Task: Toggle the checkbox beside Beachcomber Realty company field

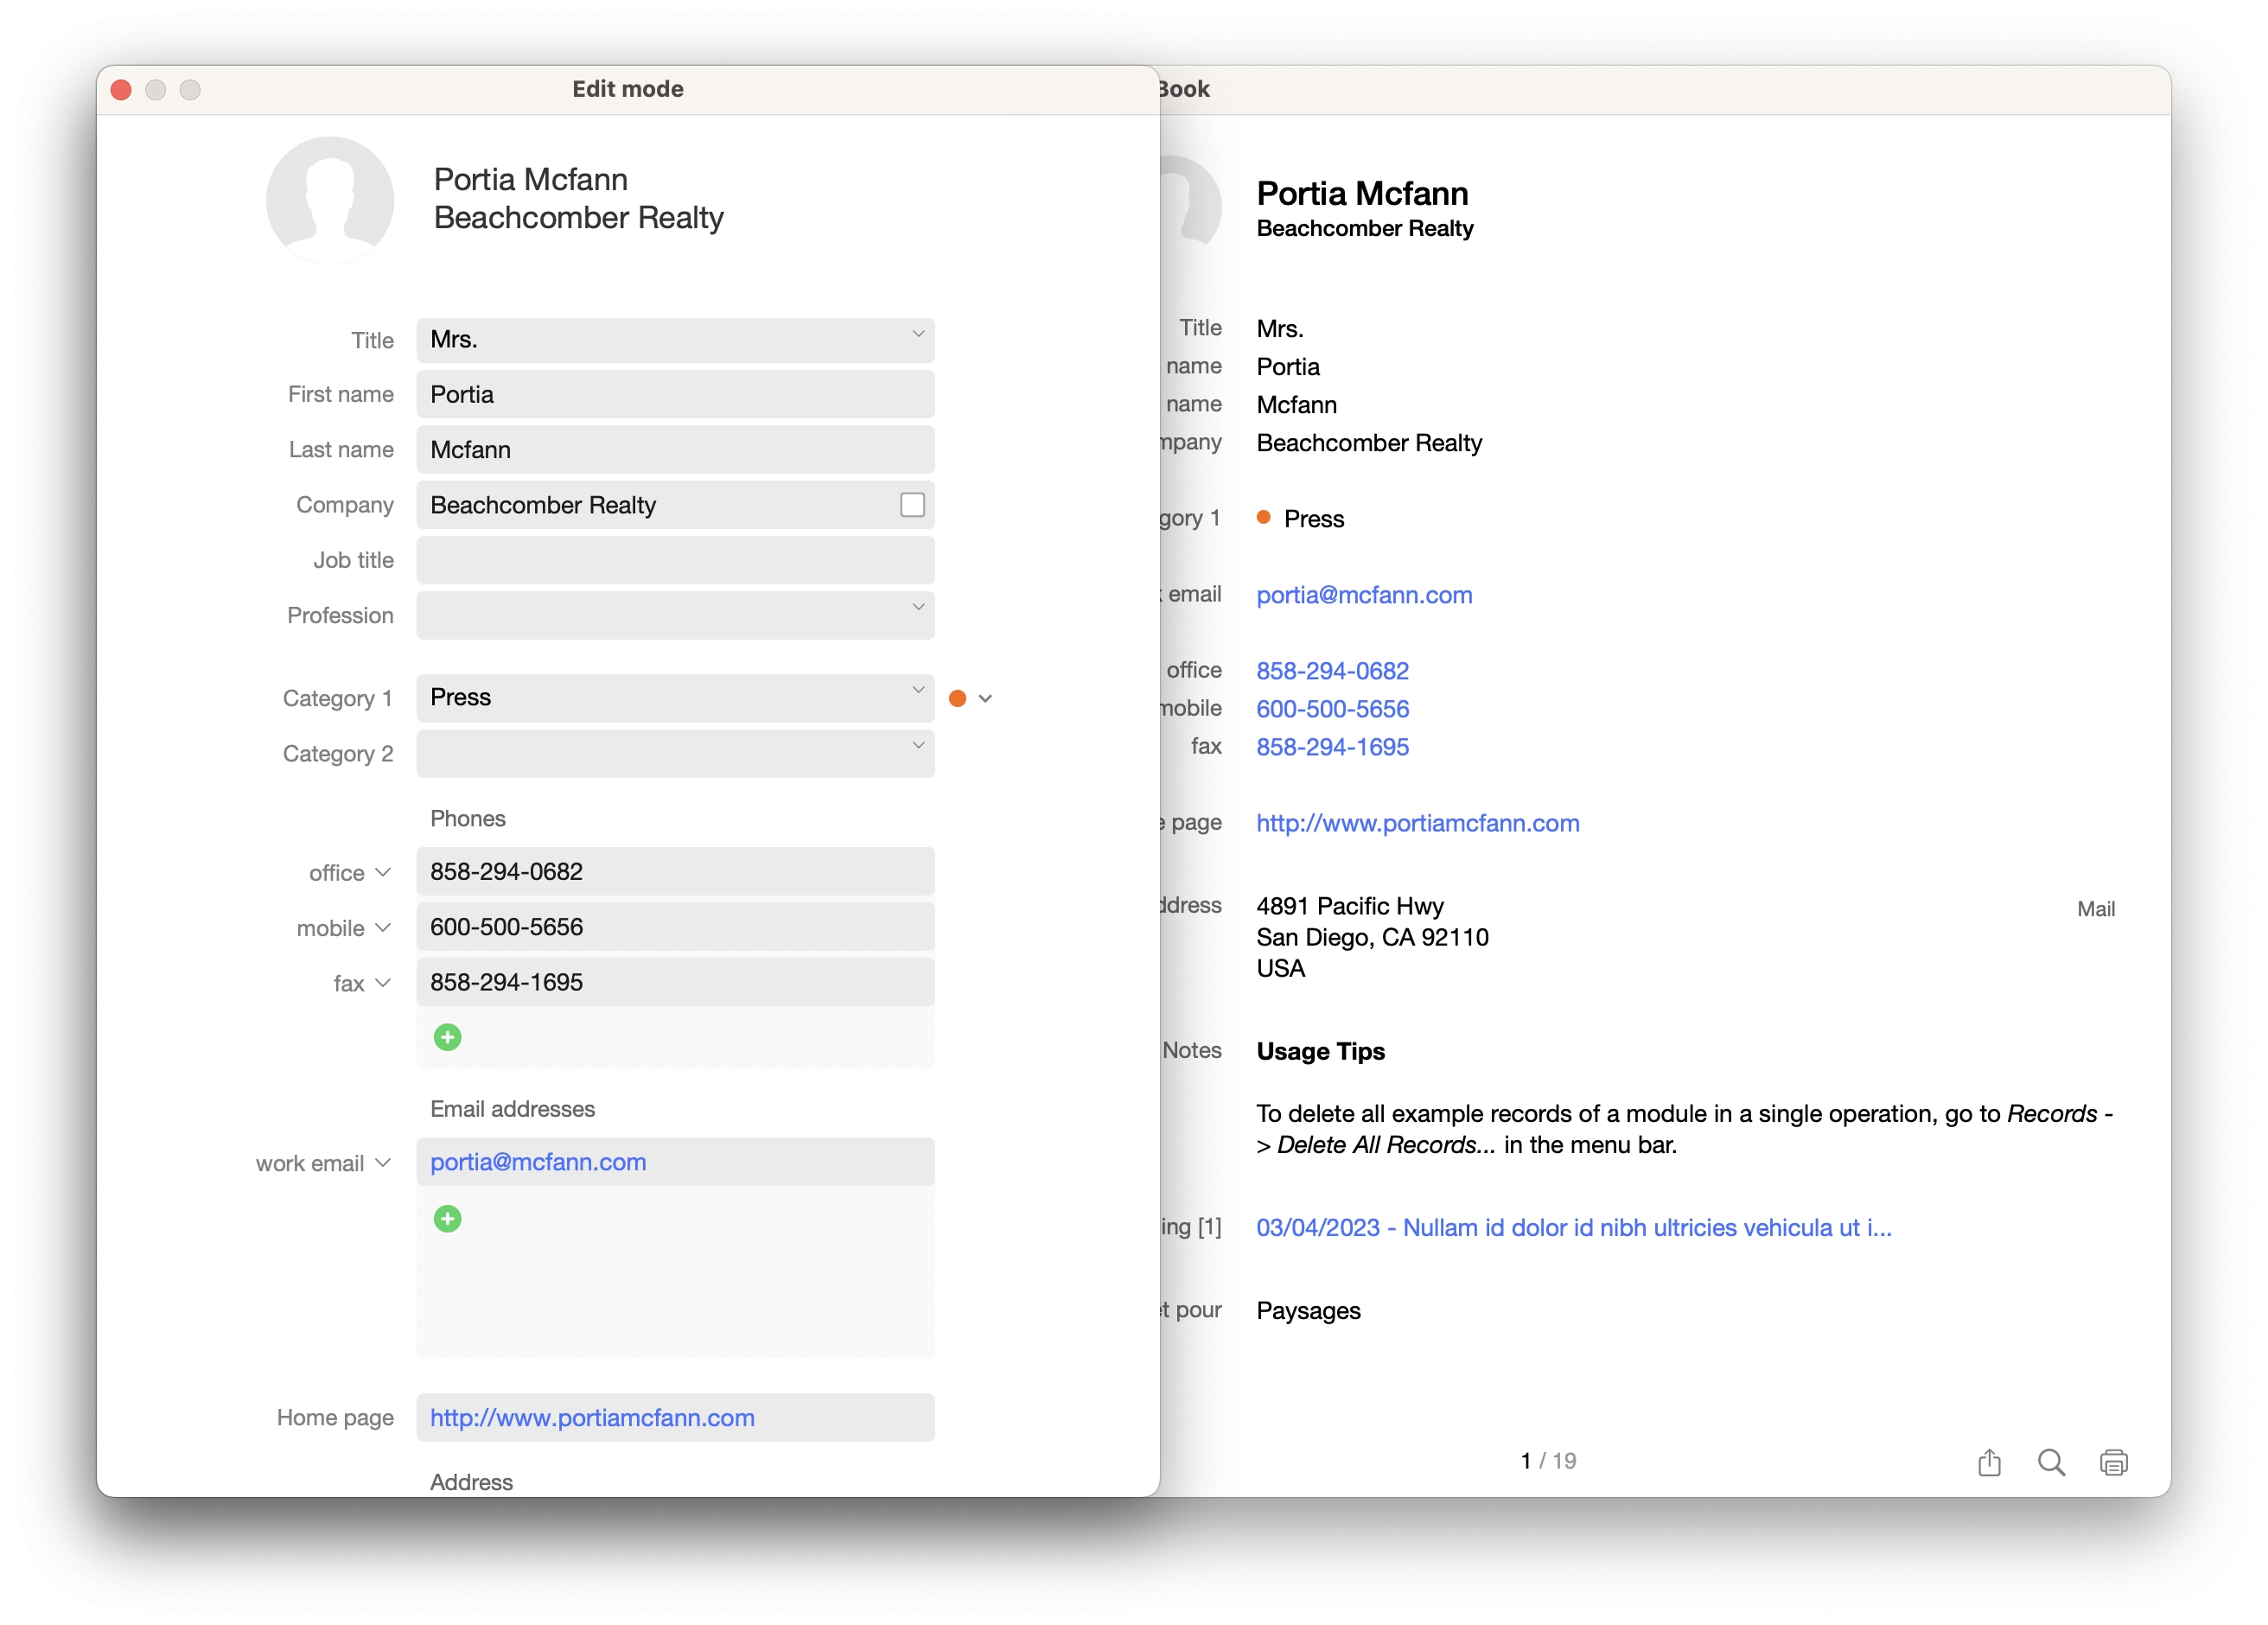Action: coord(911,505)
